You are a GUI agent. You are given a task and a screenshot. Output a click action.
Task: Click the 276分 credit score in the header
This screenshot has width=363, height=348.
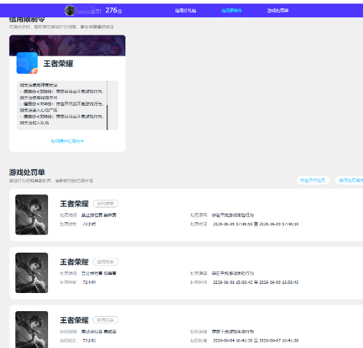click(x=114, y=10)
